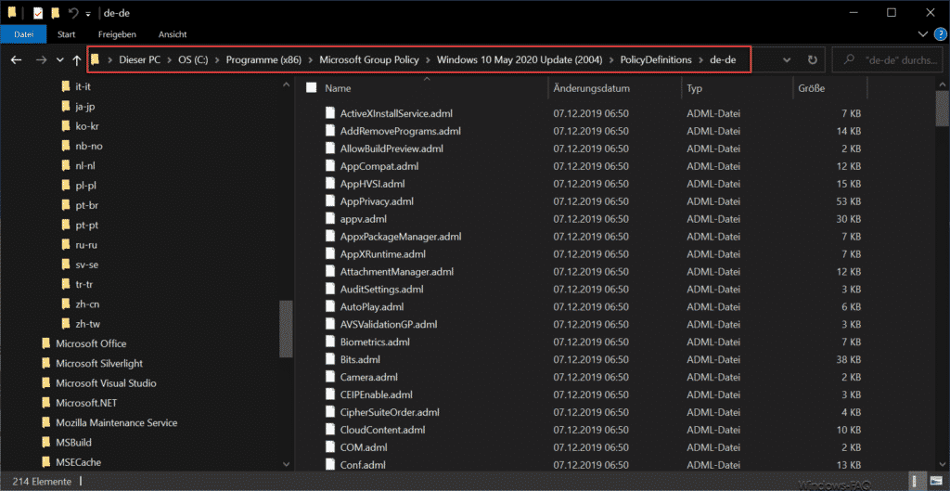Select the MSBuild folder icon
The height and width of the screenshot is (491, 950).
46,443
